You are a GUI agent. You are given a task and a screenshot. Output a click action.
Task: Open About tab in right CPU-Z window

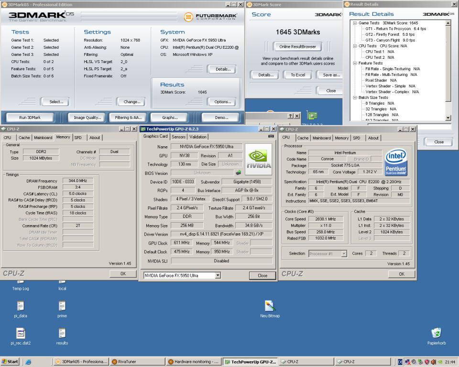point(373,138)
